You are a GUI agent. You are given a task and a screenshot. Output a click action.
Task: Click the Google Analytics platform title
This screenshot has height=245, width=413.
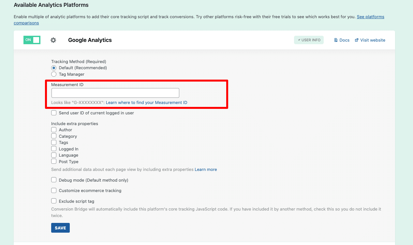click(x=90, y=40)
